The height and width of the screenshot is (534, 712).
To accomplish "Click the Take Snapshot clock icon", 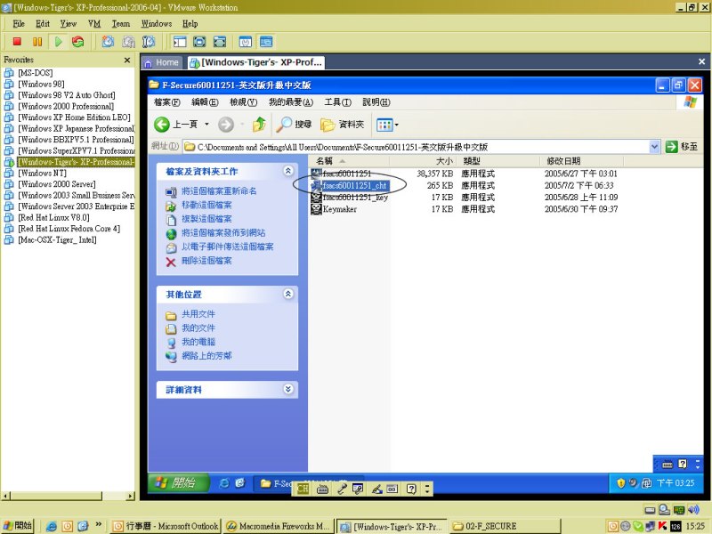I will (108, 42).
